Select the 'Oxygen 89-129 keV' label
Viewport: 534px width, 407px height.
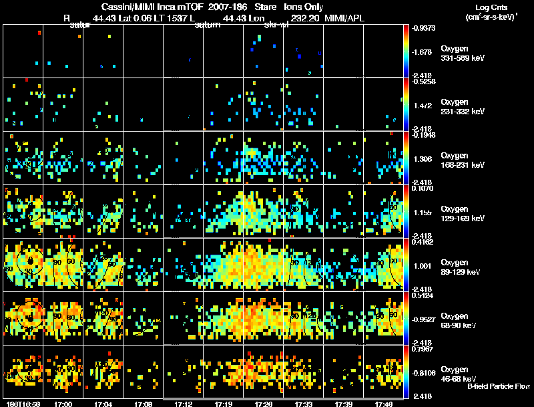tap(461, 267)
